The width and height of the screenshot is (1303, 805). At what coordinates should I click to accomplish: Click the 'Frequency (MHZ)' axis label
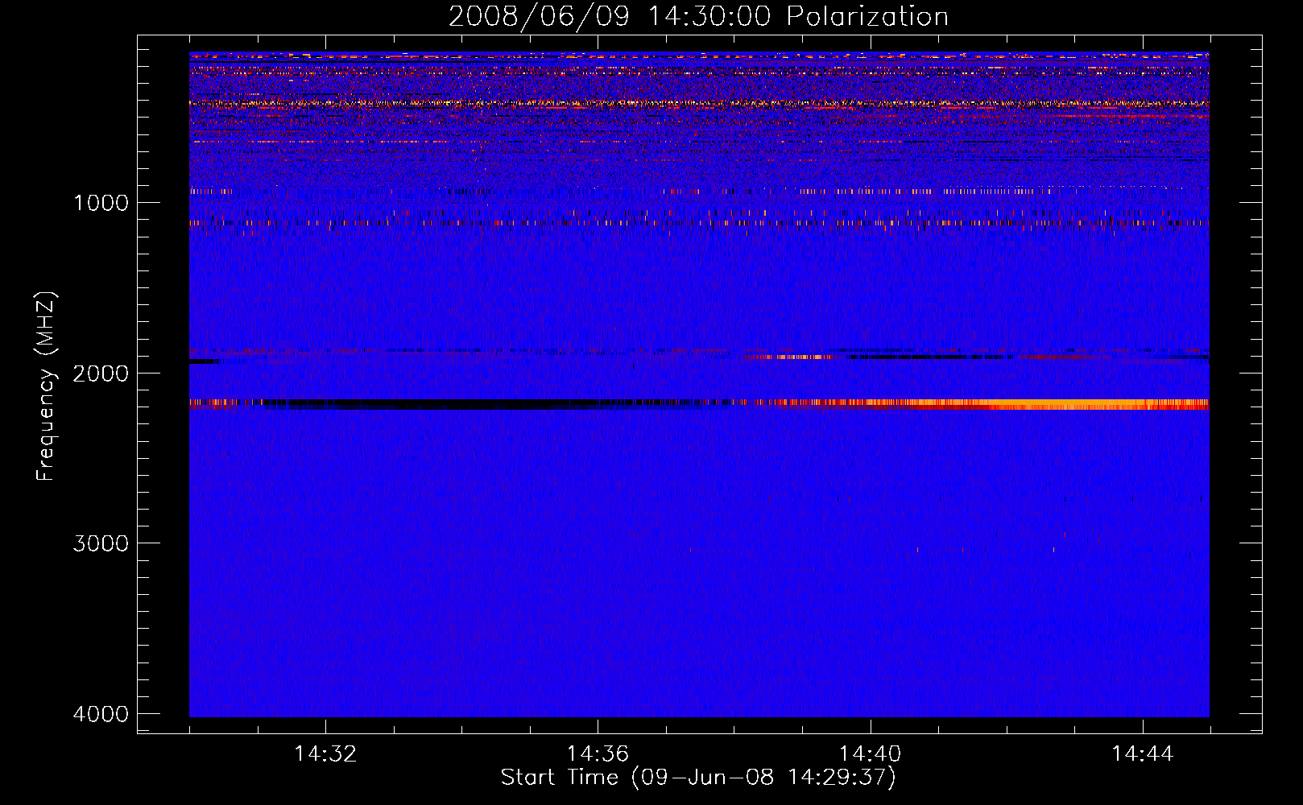click(46, 386)
